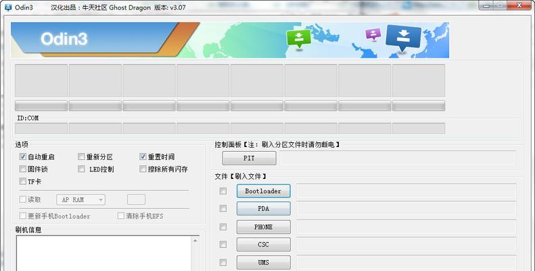
Task: Tick the checkbox beside CSC button
Action: point(223,245)
